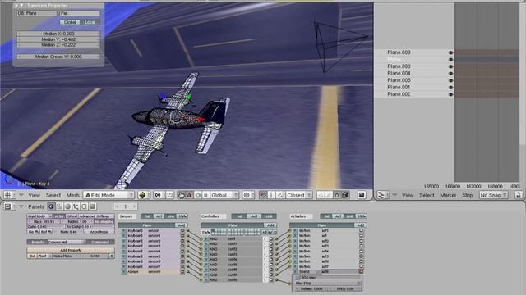526x295 pixels.
Task: Toggle the Ghost button
Action: click(72, 216)
